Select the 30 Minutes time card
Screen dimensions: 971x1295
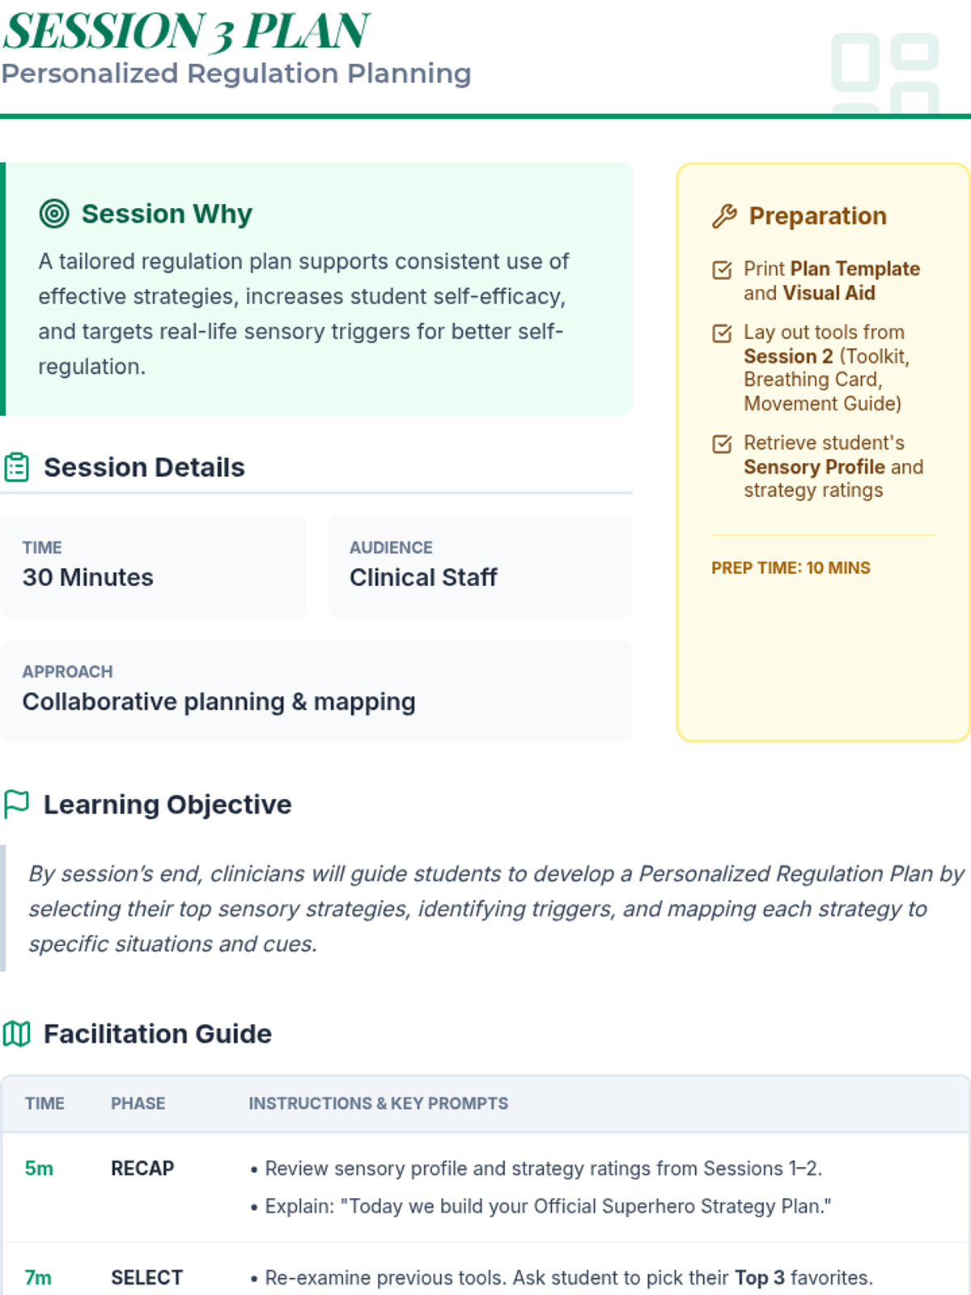153,567
